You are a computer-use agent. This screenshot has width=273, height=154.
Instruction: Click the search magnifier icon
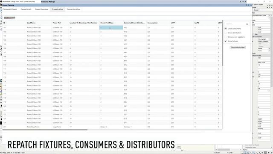click(247, 24)
